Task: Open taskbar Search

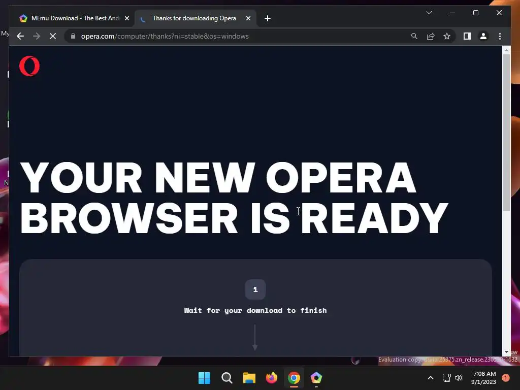Action: [227, 378]
